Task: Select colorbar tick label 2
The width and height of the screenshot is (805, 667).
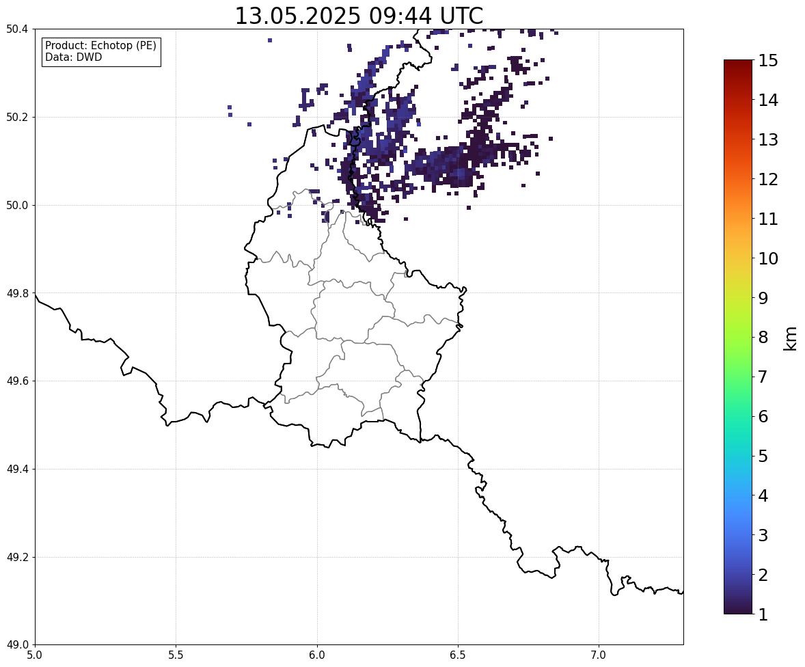Action: (x=763, y=575)
